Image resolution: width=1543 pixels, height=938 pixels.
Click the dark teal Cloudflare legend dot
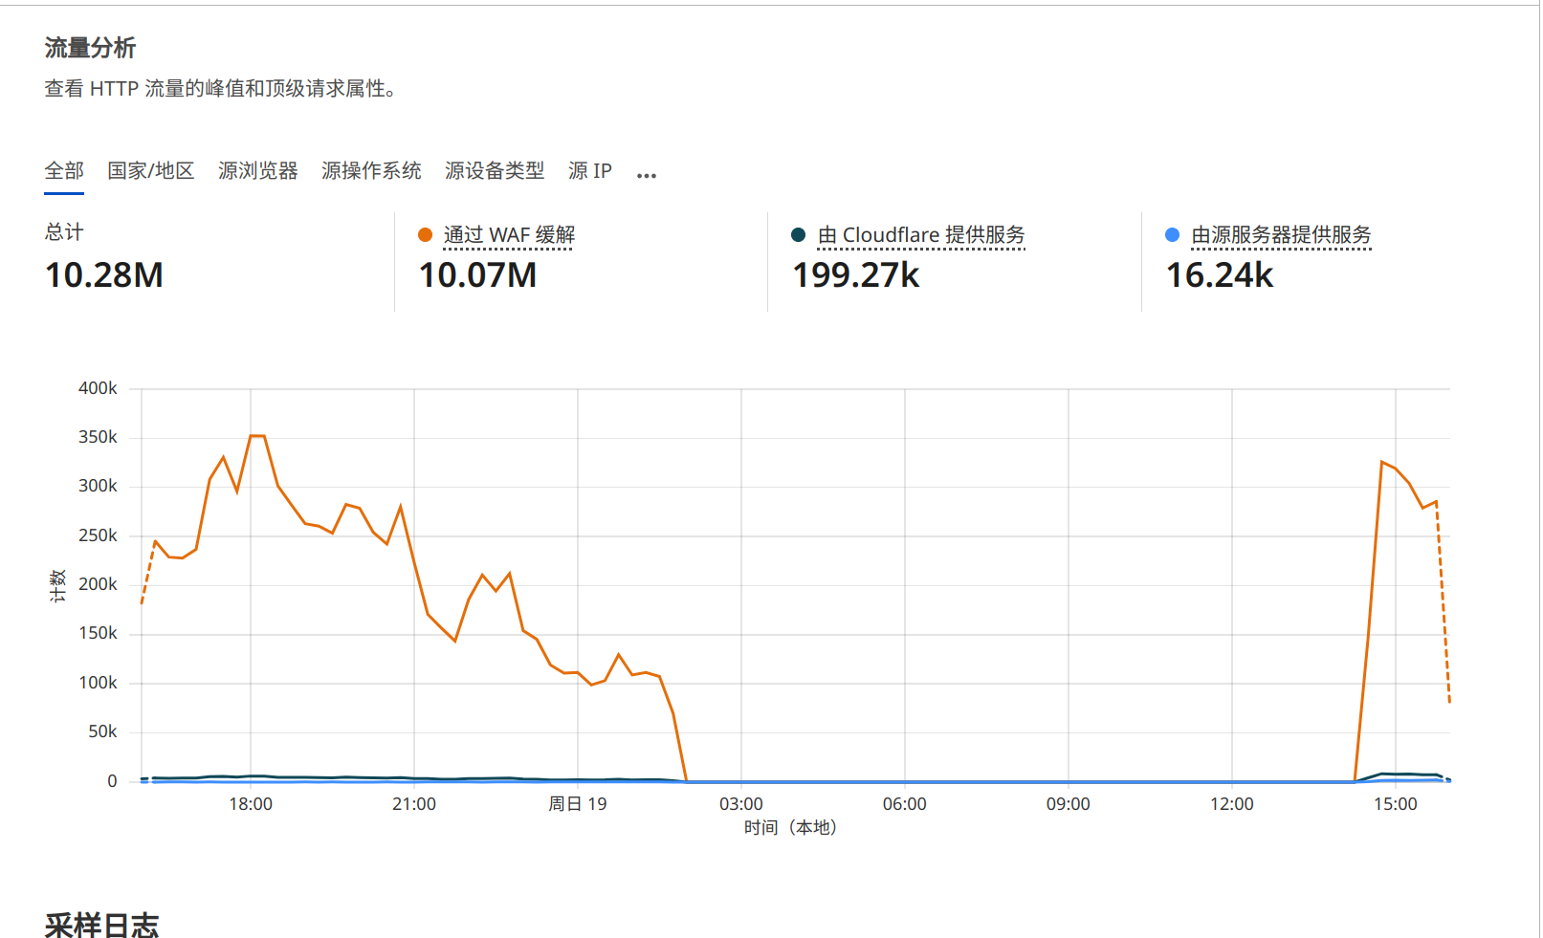[x=799, y=235]
